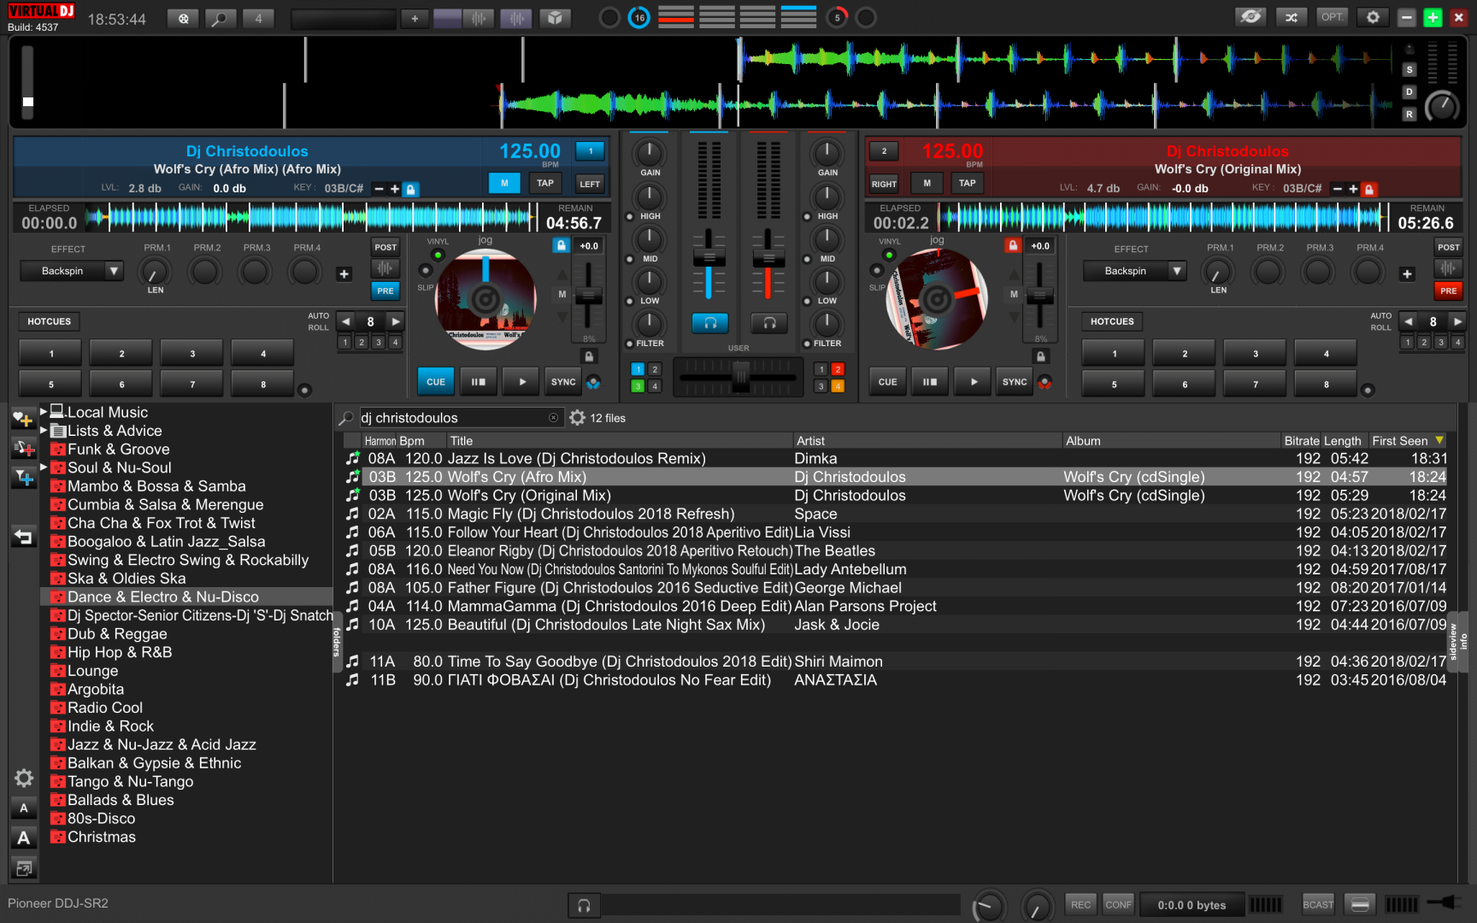Expand the Lists & Advice tree node
This screenshot has height=923, width=1477.
(x=44, y=431)
